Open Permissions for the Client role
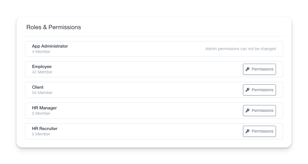This screenshot has height=164, width=308. coord(259,90)
